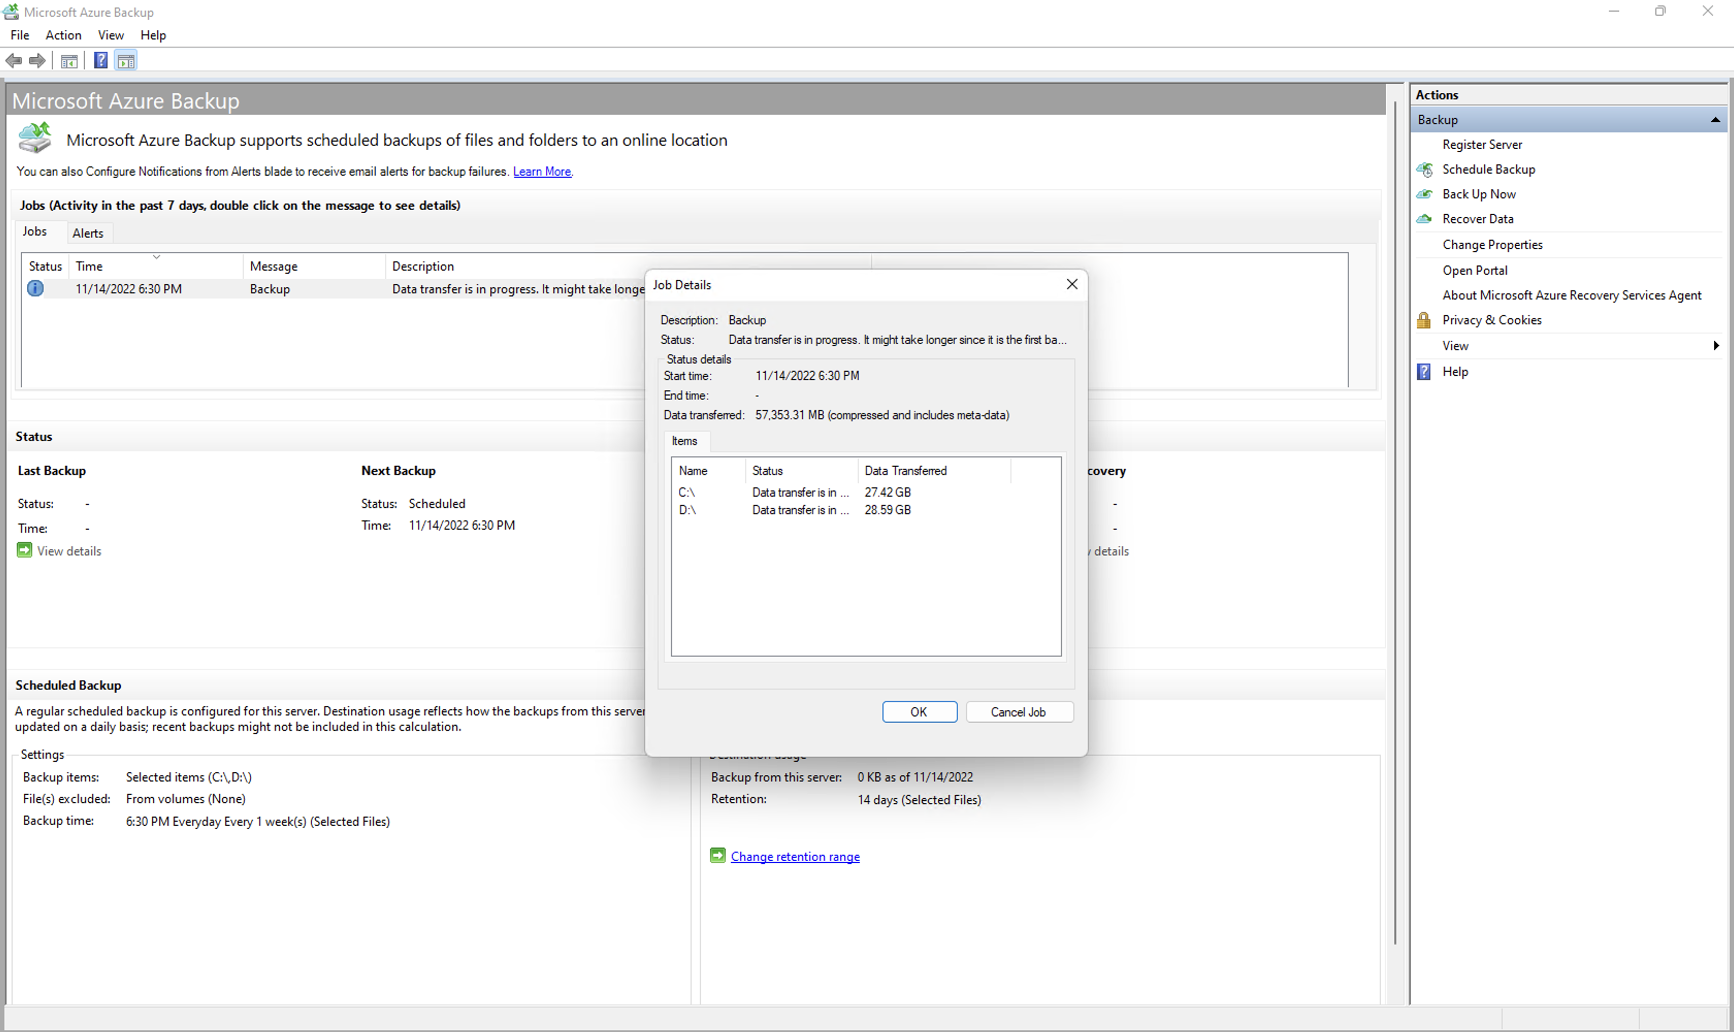This screenshot has height=1032, width=1734.
Task: Click the Status column header in Jobs list
Action: pyautogui.click(x=45, y=266)
